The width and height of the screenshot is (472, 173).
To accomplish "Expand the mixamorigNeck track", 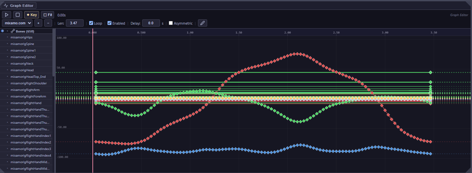I will [7, 64].
